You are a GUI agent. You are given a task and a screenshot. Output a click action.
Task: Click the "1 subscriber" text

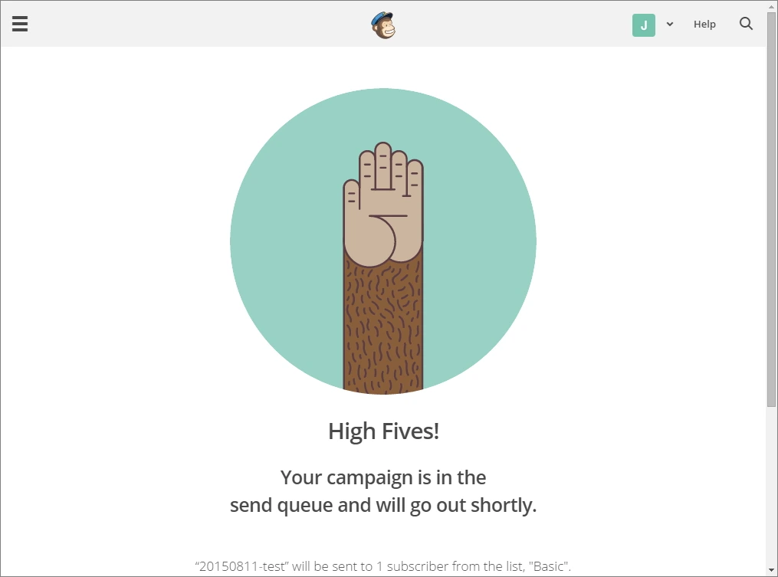pos(412,566)
